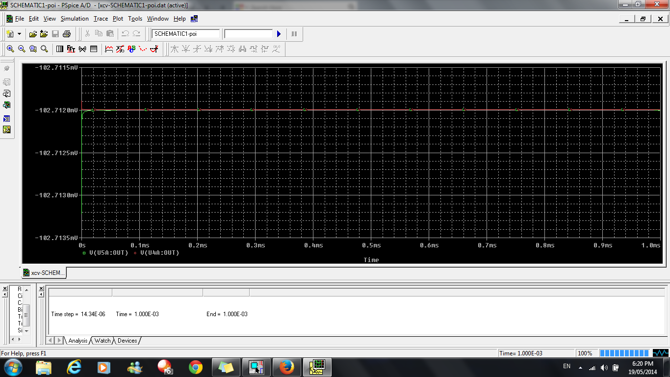Open the Simulation menu

(x=75, y=19)
